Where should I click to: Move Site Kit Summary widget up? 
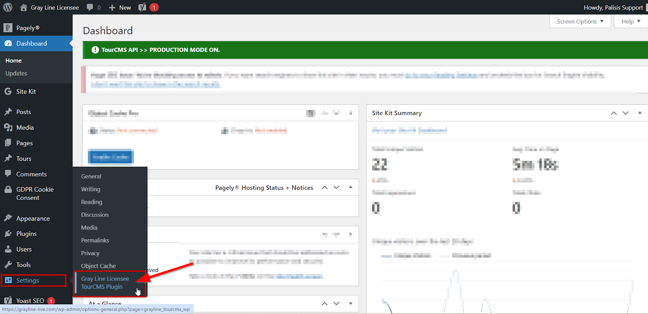click(x=614, y=113)
